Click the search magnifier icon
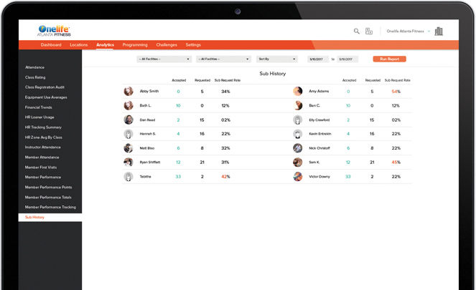476x290 pixels. [356, 32]
